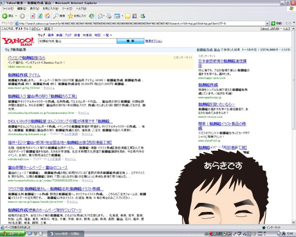This screenshot has width=296, height=237.
Task: Click the greyed Forward arrow button
Action: click(22, 16)
